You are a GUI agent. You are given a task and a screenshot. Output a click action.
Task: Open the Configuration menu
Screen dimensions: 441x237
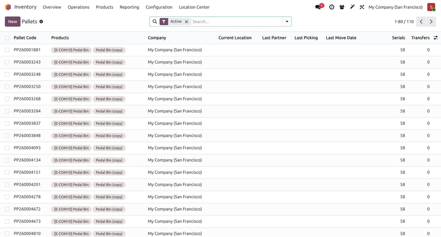click(159, 7)
